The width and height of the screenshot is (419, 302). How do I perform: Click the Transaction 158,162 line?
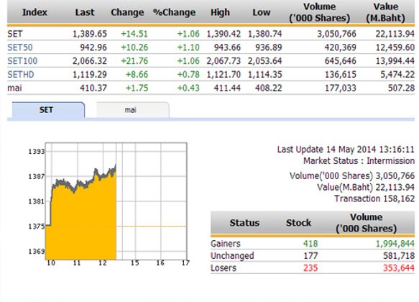click(374, 198)
